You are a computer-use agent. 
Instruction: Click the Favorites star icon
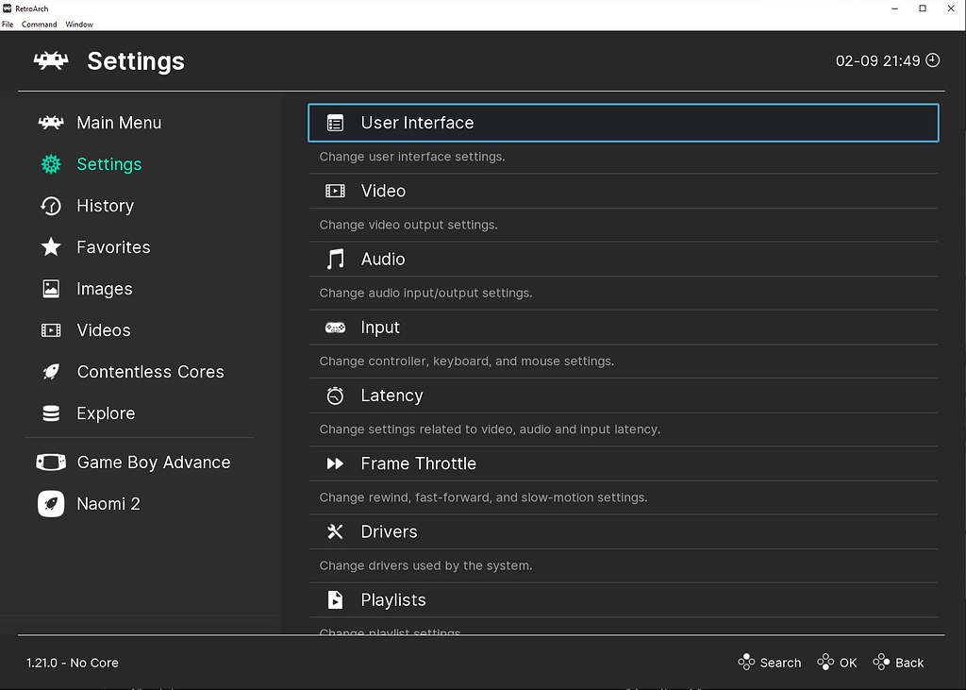(51, 247)
